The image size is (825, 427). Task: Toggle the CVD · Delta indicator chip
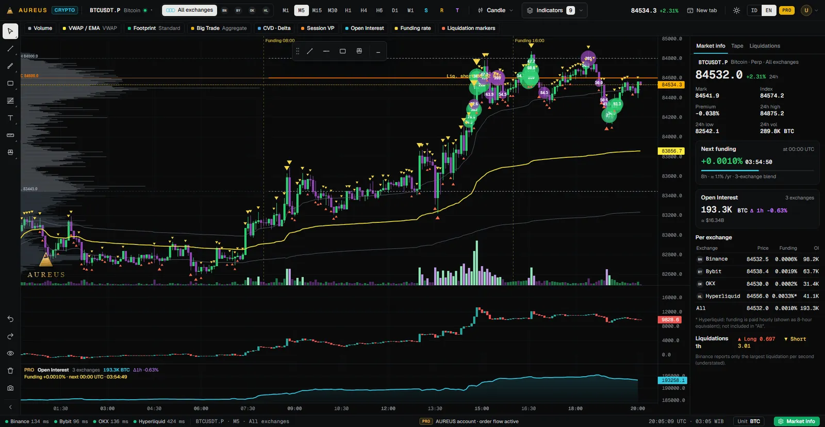pyautogui.click(x=274, y=28)
